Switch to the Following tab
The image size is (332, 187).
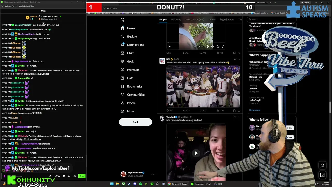(176, 19)
